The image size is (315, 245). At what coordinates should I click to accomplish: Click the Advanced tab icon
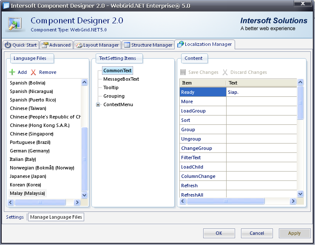(x=45, y=45)
